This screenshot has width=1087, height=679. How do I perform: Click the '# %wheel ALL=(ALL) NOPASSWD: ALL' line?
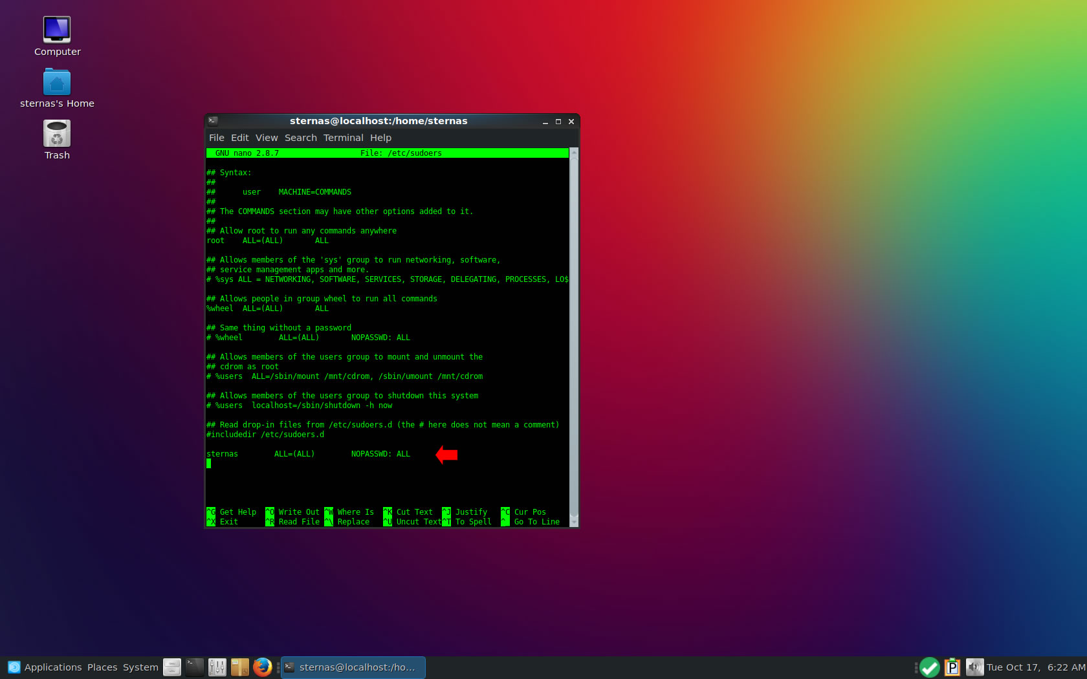[308, 338]
